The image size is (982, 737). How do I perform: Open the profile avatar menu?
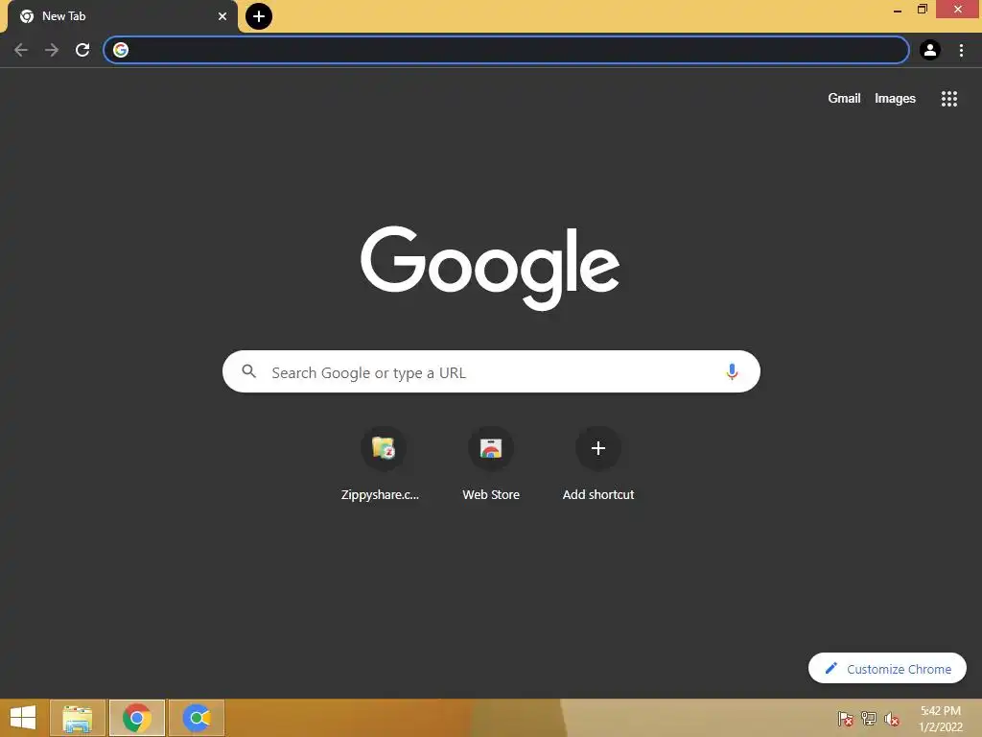point(930,50)
